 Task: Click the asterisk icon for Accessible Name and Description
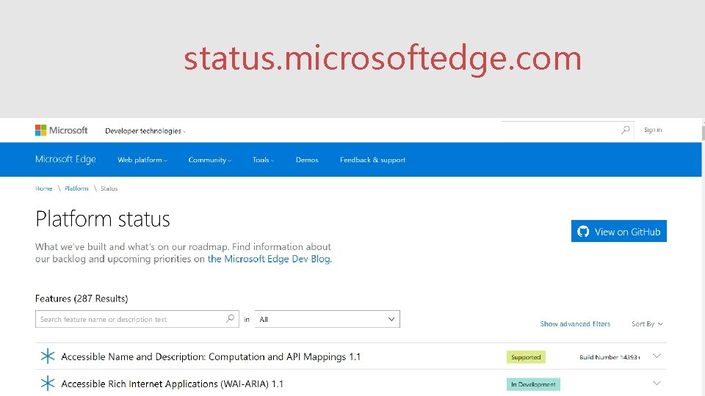(47, 356)
